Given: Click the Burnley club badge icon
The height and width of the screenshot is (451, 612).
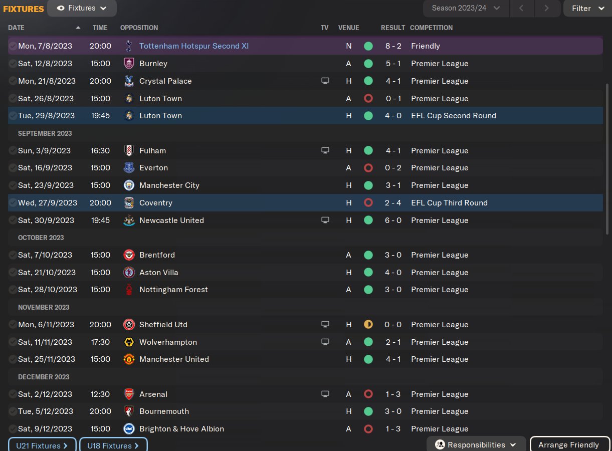Looking at the screenshot, I should 129,64.
